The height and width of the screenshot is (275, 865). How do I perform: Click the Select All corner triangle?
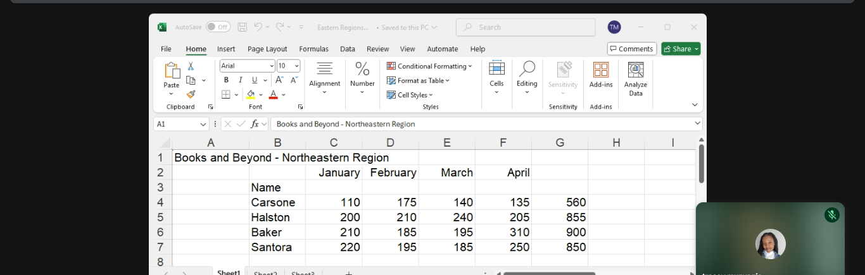pos(165,143)
